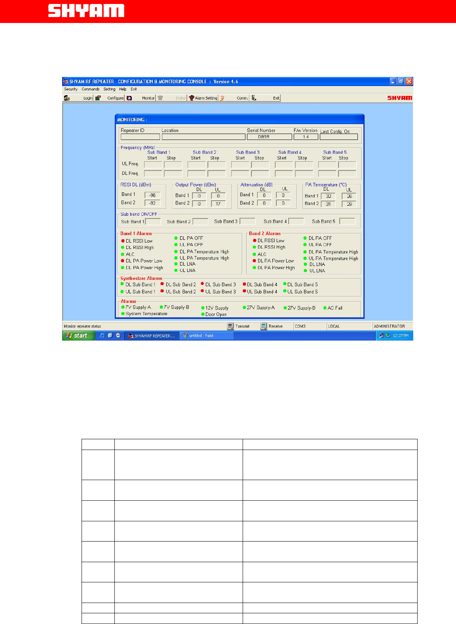Click the Comm. toolbar button
456x624 pixels.
click(x=234, y=98)
